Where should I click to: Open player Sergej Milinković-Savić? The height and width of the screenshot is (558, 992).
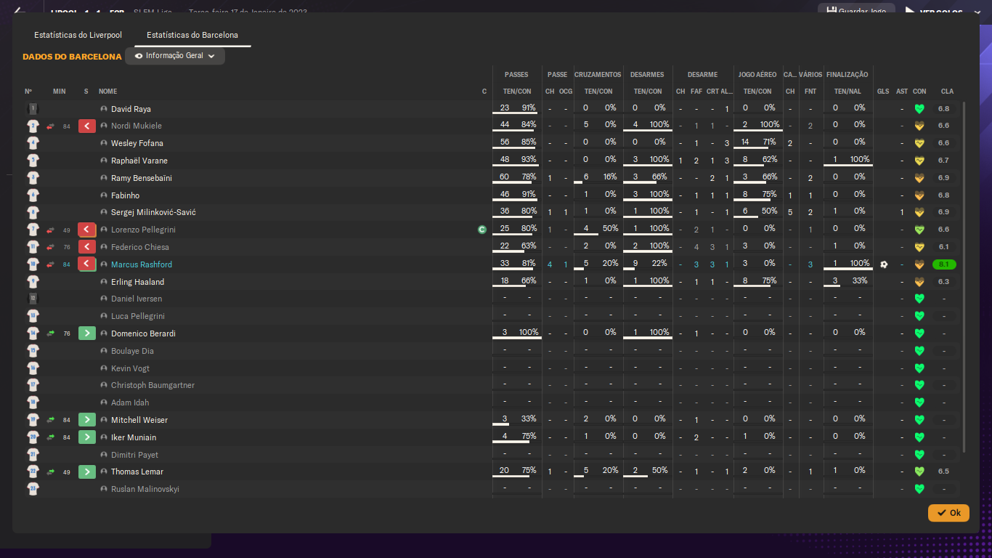click(153, 212)
